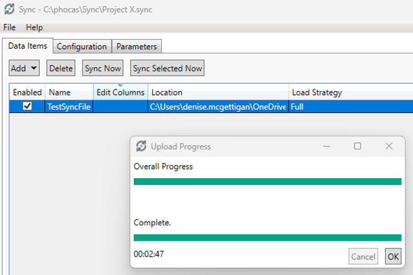Image resolution: width=413 pixels, height=275 pixels.
Task: Click the Sync app icon in title bar
Action: 9,9
